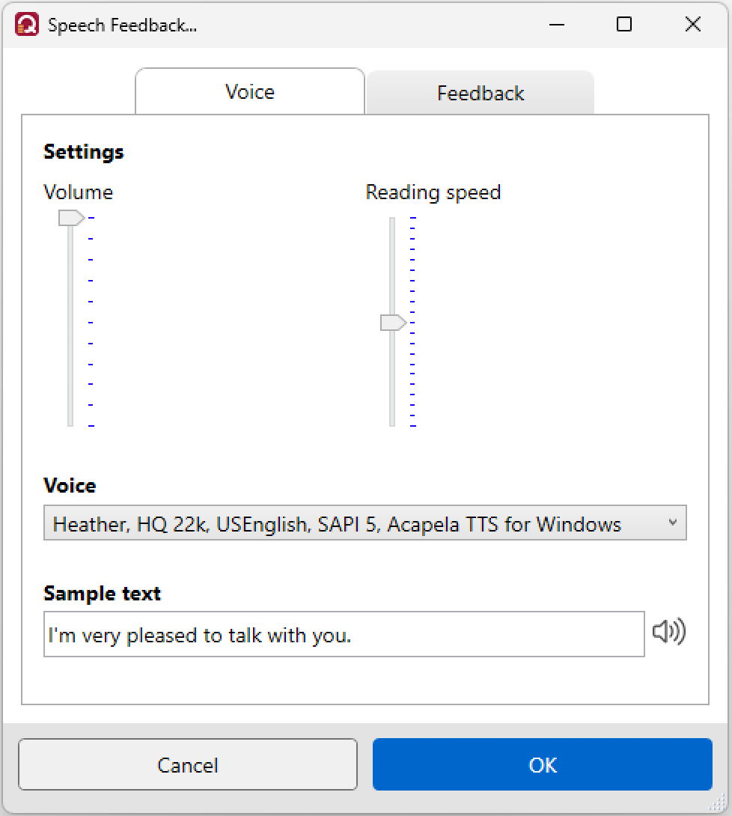Click the Reading speed slider thumb
This screenshot has height=816, width=732.
[x=393, y=323]
